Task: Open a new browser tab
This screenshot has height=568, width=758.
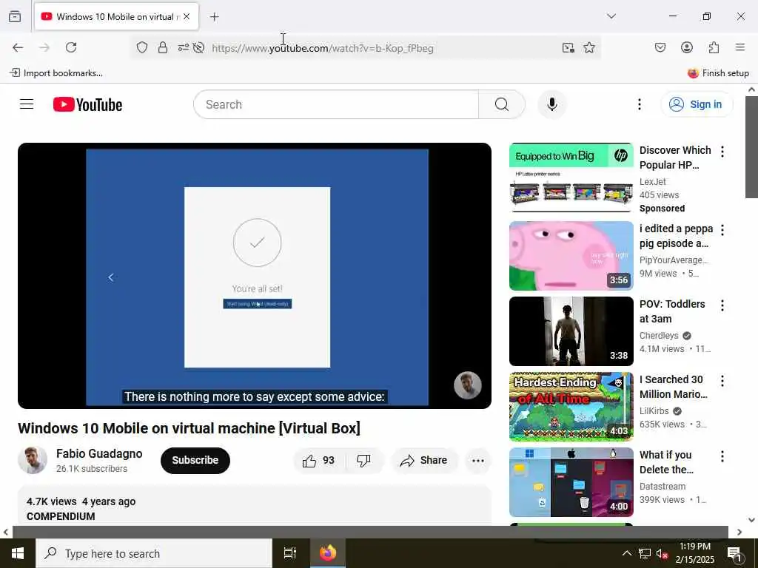Action: pos(214,17)
